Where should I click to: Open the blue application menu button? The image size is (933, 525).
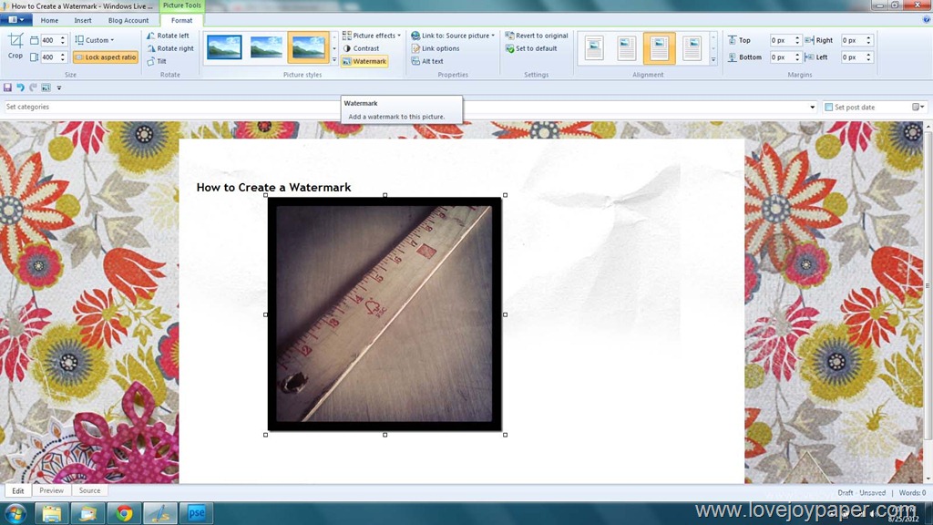16,20
